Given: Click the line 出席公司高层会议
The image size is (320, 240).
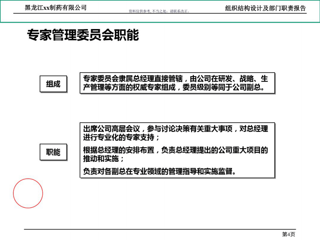Looking at the screenshot, I should [176, 133].
